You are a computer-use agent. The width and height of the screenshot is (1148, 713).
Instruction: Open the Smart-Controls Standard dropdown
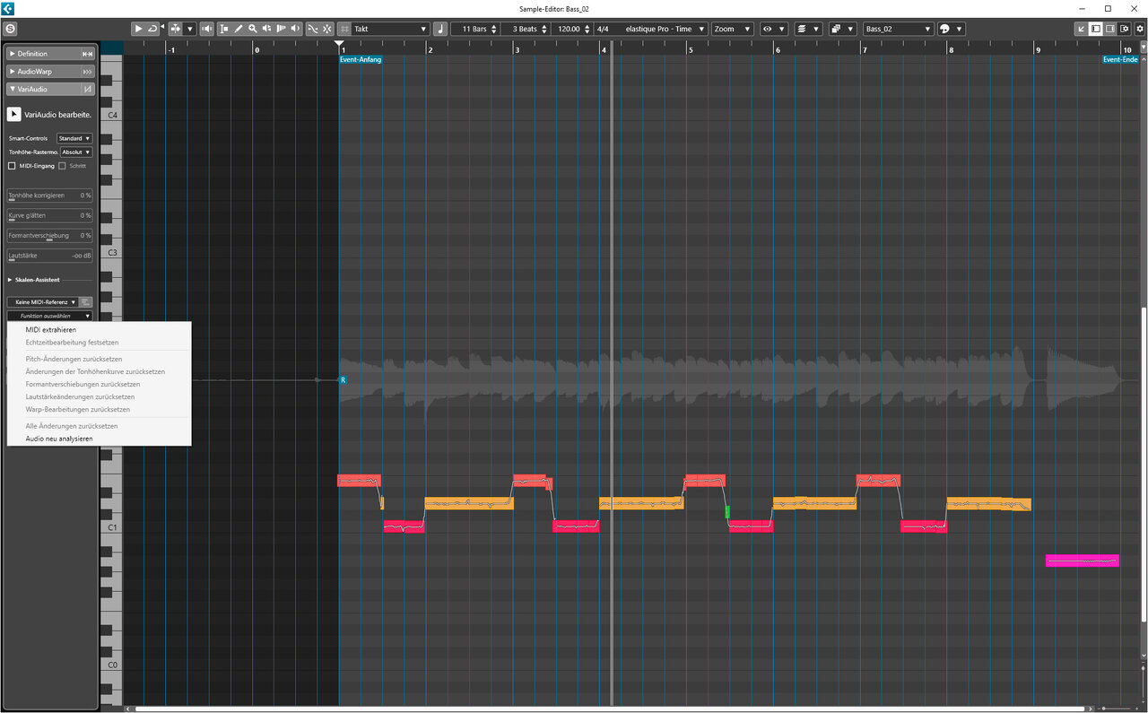pyautogui.click(x=74, y=138)
